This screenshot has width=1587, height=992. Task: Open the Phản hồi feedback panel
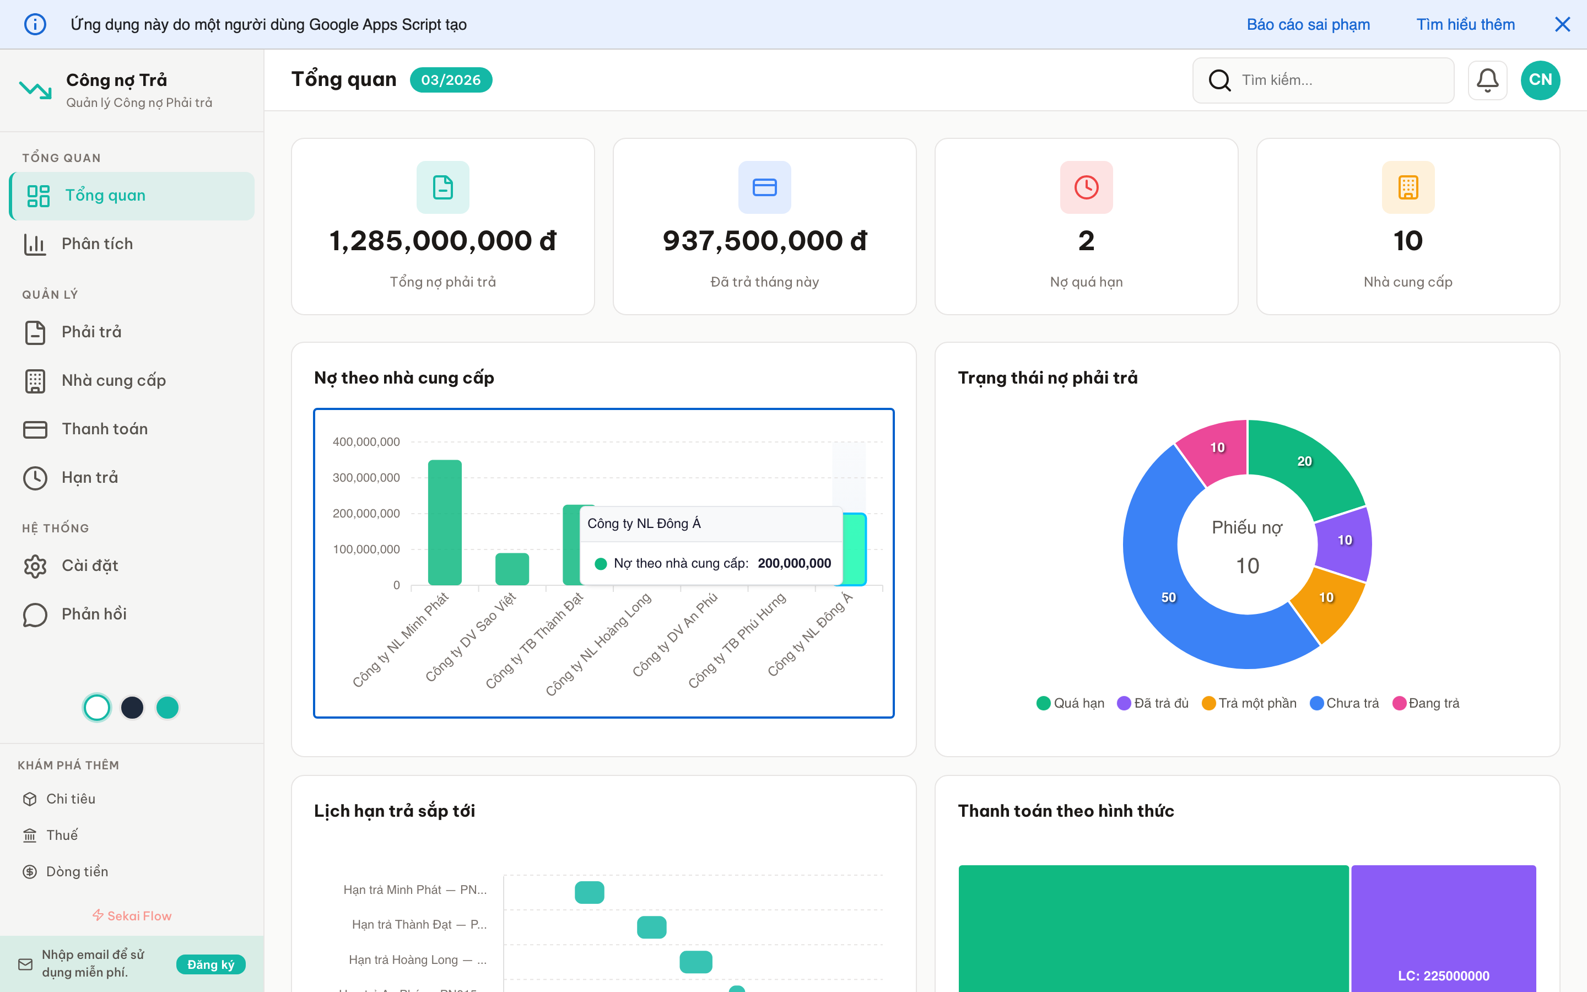[x=93, y=614]
